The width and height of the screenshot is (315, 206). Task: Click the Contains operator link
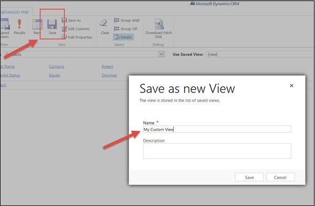(57, 66)
